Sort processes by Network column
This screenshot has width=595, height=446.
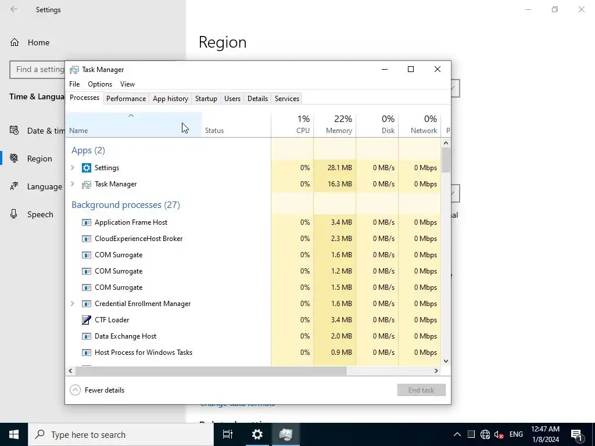(420, 125)
